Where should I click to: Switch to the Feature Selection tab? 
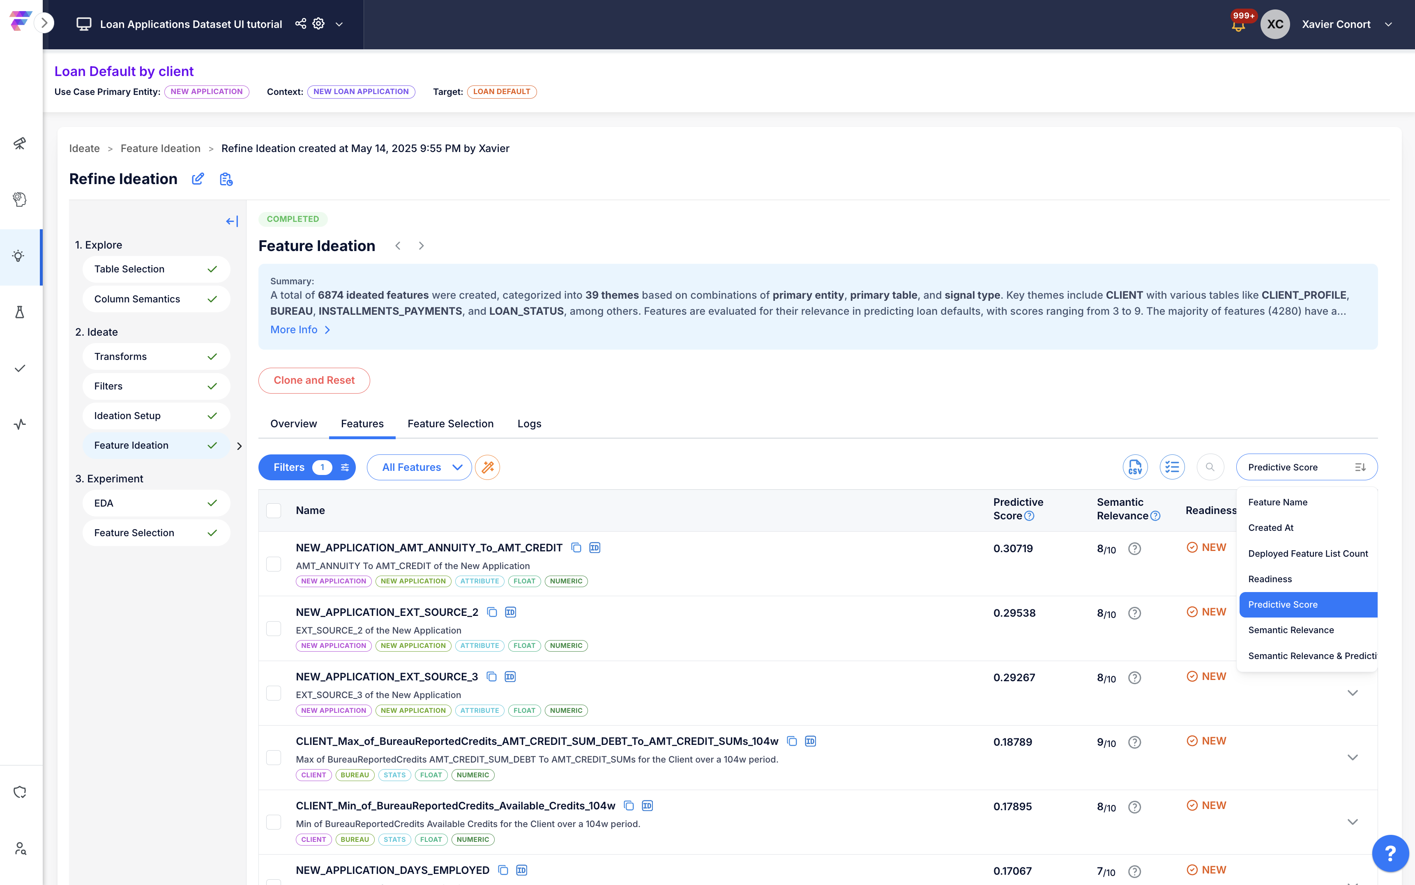(x=450, y=424)
